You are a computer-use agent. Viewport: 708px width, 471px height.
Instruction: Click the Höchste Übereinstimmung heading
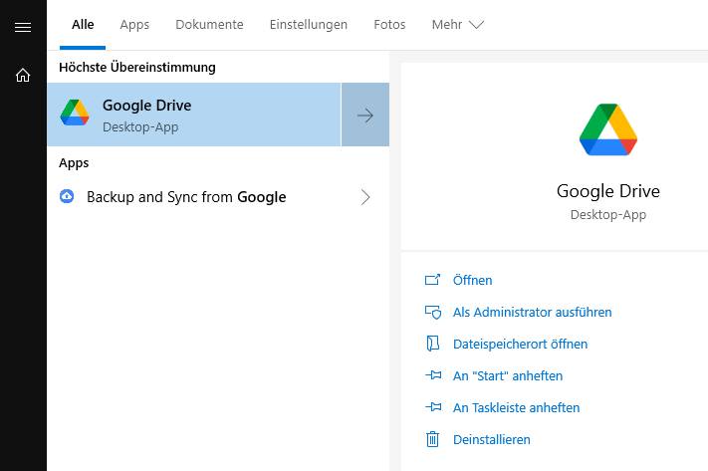coord(137,68)
